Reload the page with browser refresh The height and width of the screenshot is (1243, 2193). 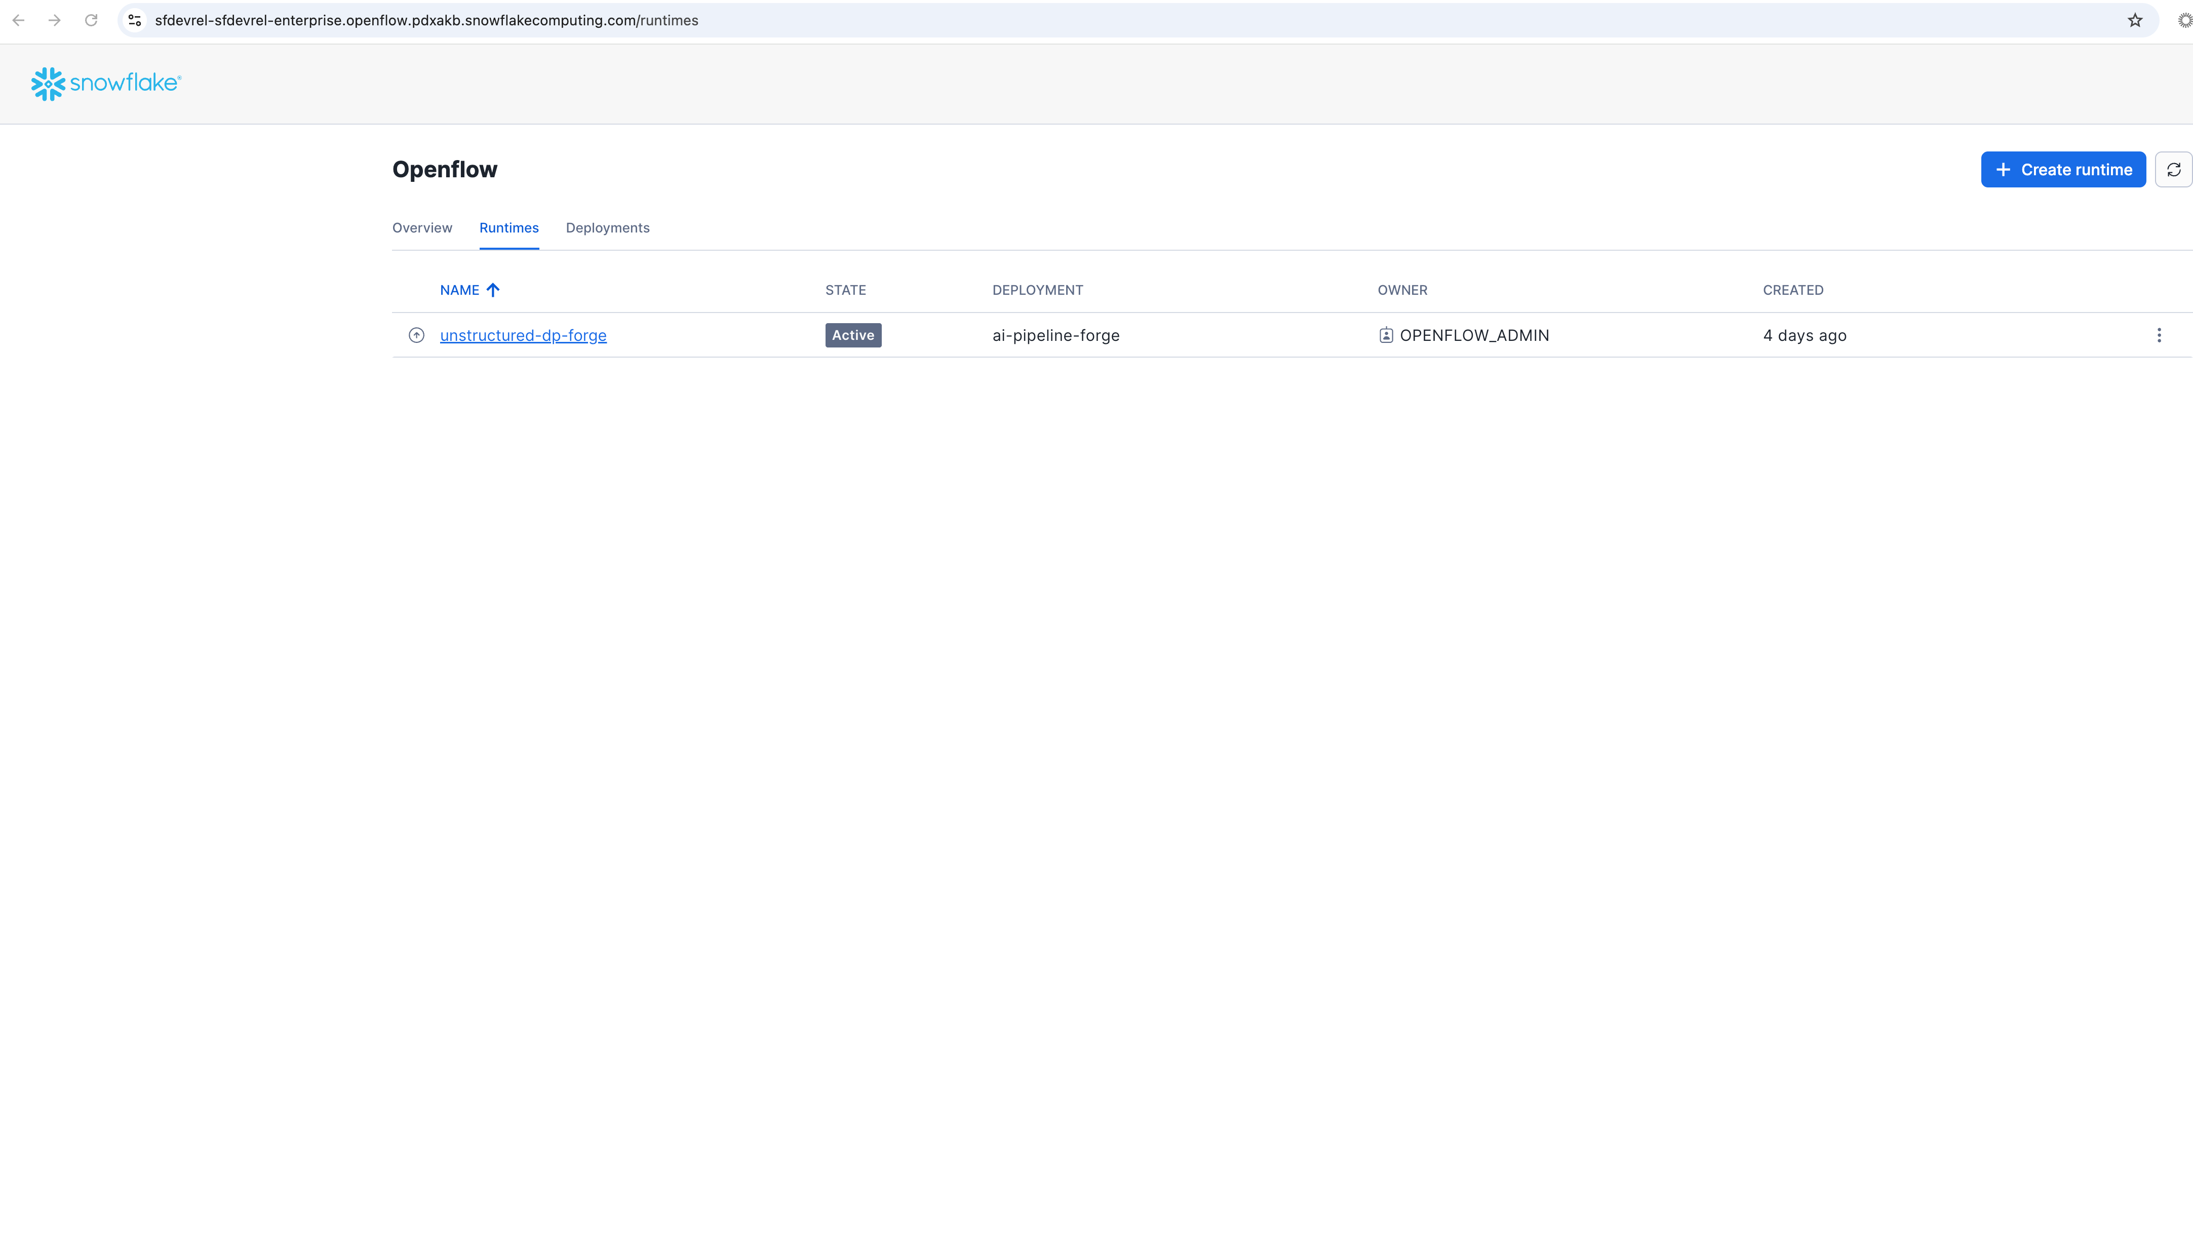91,20
